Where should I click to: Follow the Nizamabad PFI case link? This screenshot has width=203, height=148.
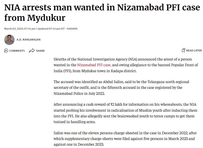94,65
